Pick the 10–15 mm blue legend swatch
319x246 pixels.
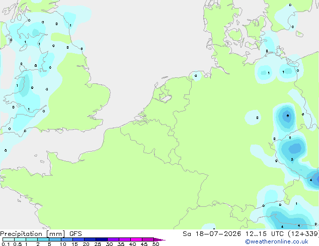66,239
